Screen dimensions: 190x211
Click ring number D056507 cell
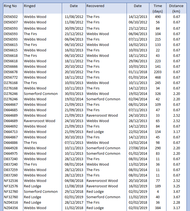[11, 22]
